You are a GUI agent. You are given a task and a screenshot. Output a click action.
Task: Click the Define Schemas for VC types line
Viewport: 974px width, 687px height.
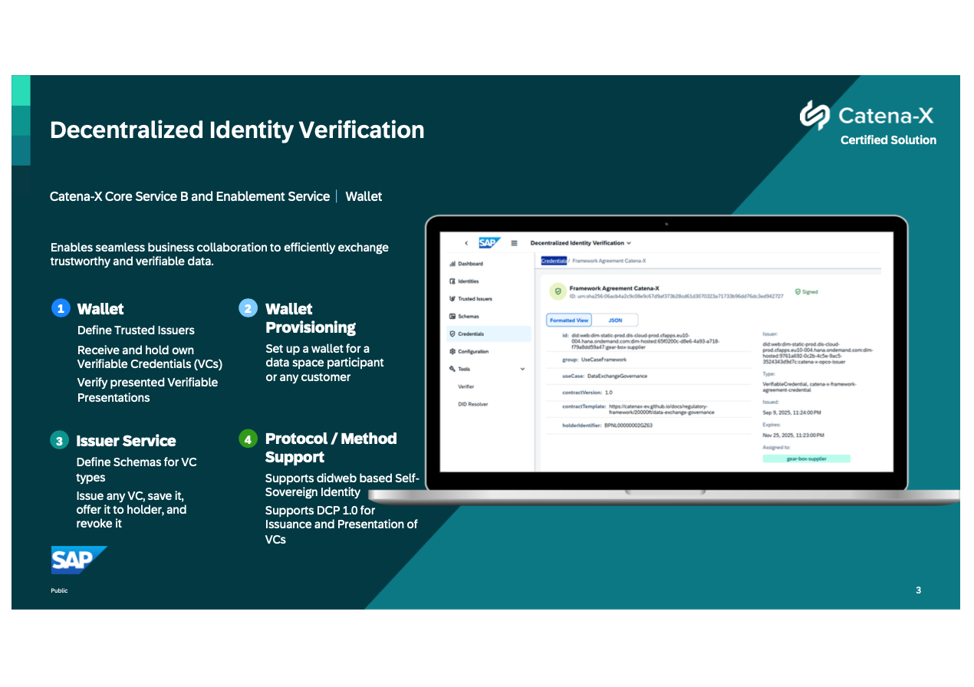[x=137, y=469]
